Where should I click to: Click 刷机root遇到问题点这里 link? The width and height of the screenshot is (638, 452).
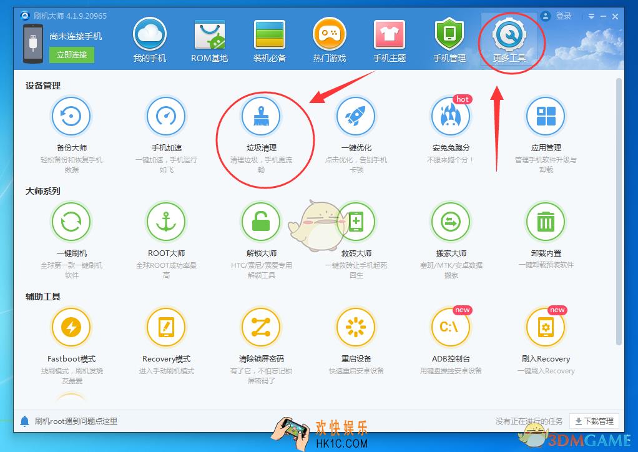76,421
